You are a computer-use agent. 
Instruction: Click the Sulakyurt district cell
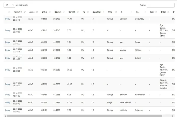(139, 110)
